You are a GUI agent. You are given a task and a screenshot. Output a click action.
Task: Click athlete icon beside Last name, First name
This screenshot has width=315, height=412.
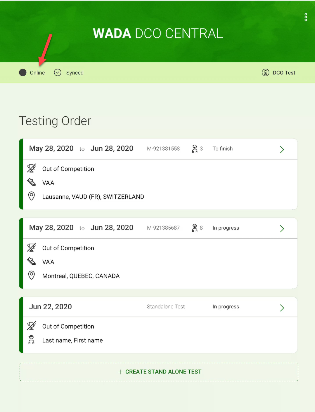point(31,340)
